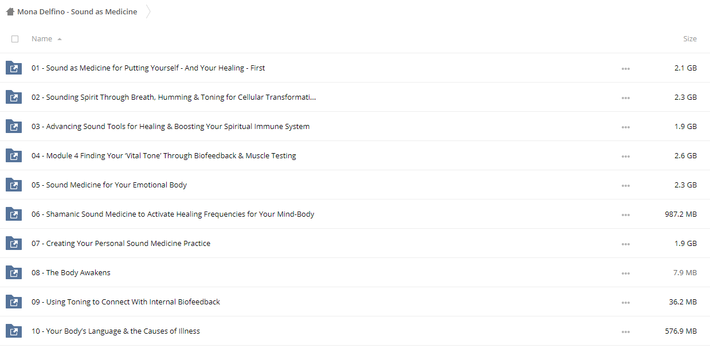This screenshot has height=348, width=710.
Task: Open the three-dot menu for 04 - Module 4 Finding Your Vital Tone
Action: pyautogui.click(x=625, y=157)
